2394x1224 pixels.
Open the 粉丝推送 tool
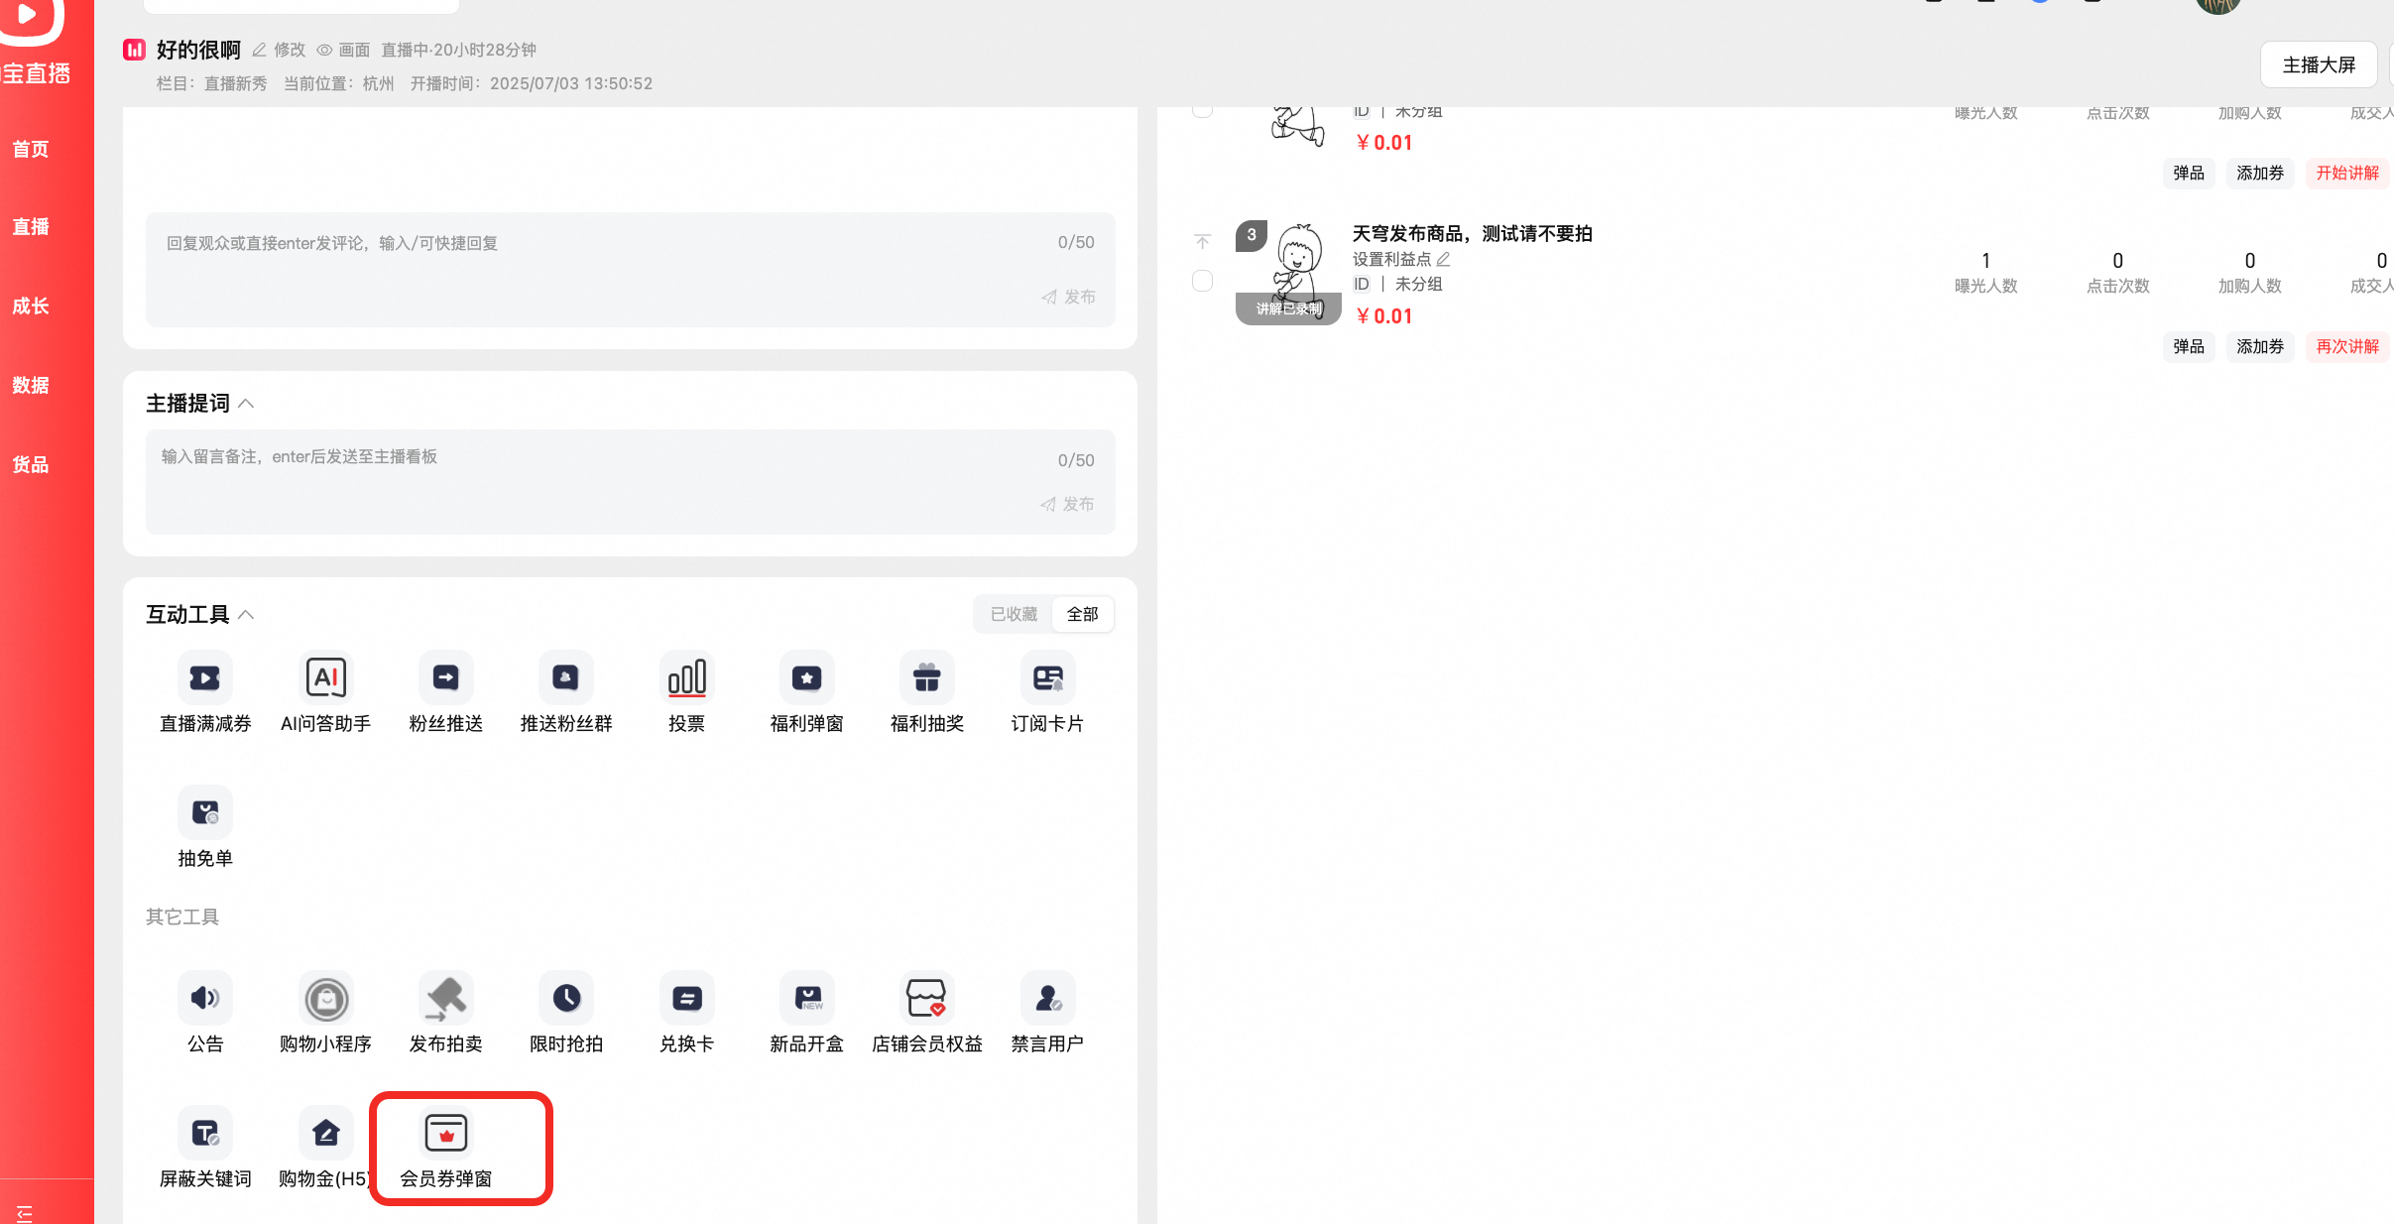tap(446, 693)
